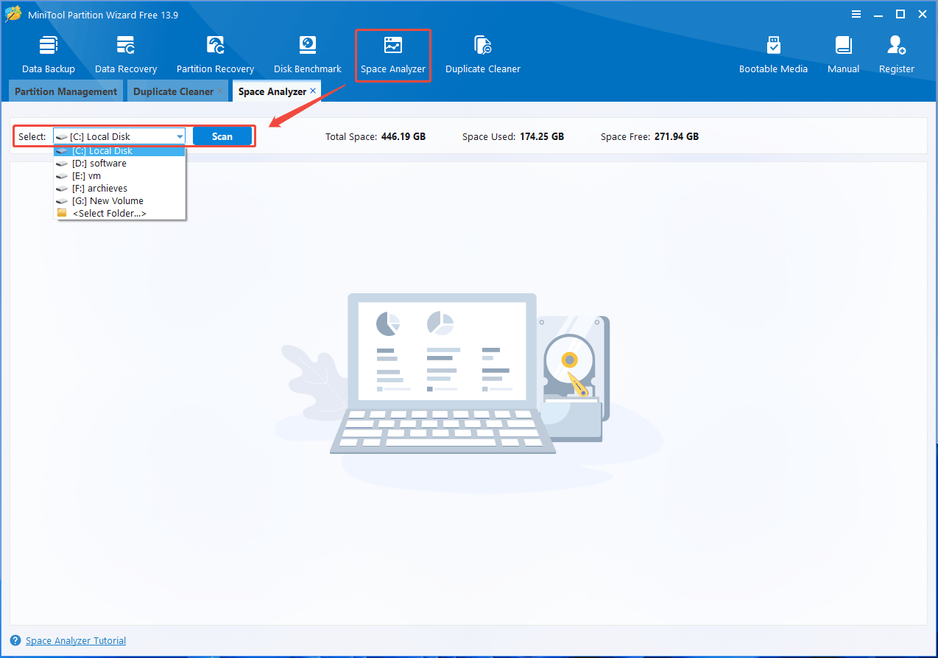Open the Data Backup tool

tap(49, 55)
